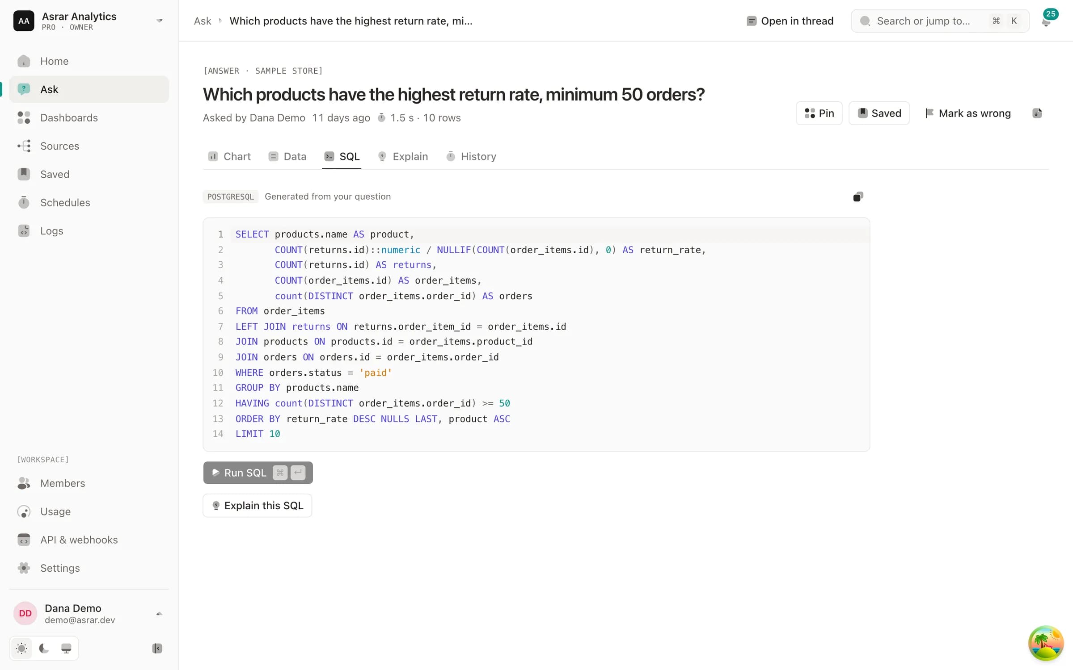Click the LIMIT 10 line in code
The height and width of the screenshot is (670, 1073).
pyautogui.click(x=258, y=434)
